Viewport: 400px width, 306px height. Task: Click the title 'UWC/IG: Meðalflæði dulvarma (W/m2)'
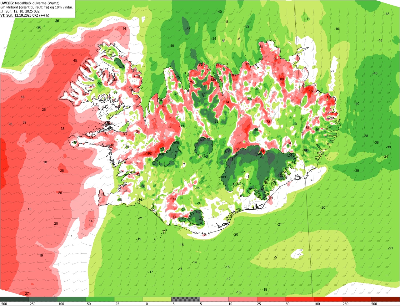tap(30, 3)
